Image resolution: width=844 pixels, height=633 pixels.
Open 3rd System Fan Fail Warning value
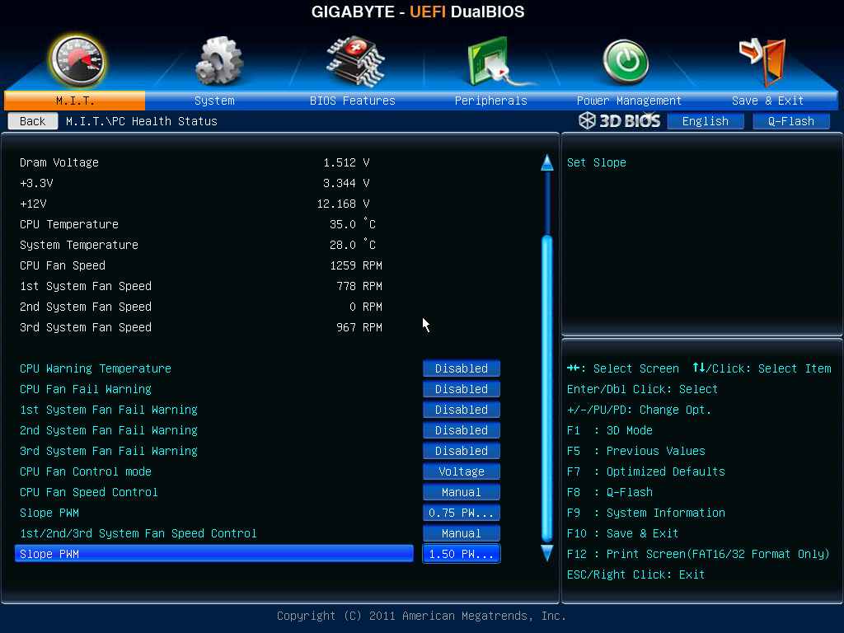click(462, 451)
